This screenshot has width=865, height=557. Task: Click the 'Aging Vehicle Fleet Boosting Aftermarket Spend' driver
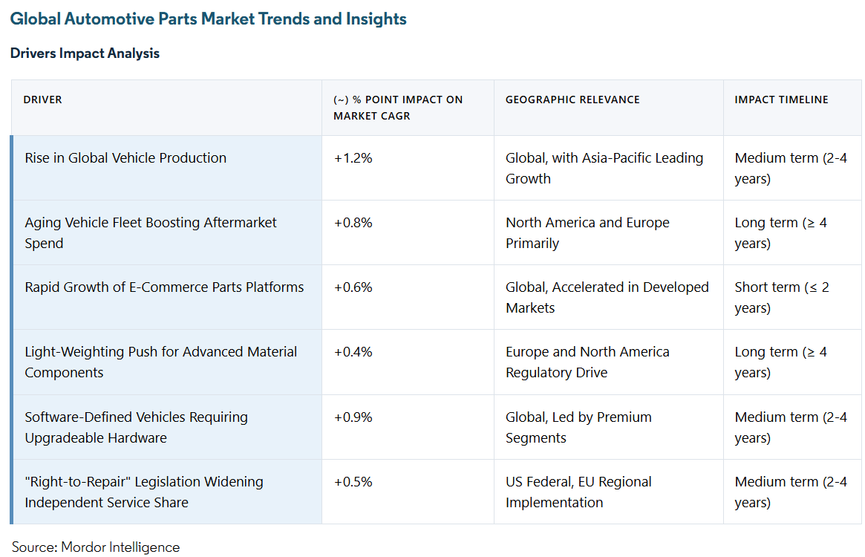(151, 232)
